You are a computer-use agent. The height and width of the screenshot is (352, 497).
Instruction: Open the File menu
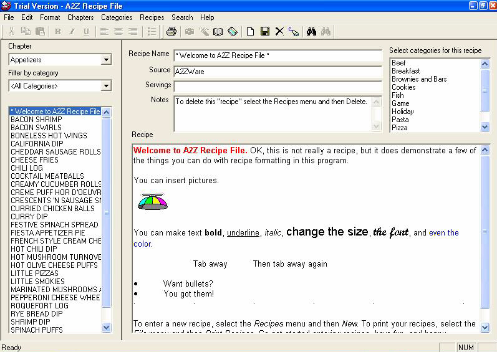point(9,17)
